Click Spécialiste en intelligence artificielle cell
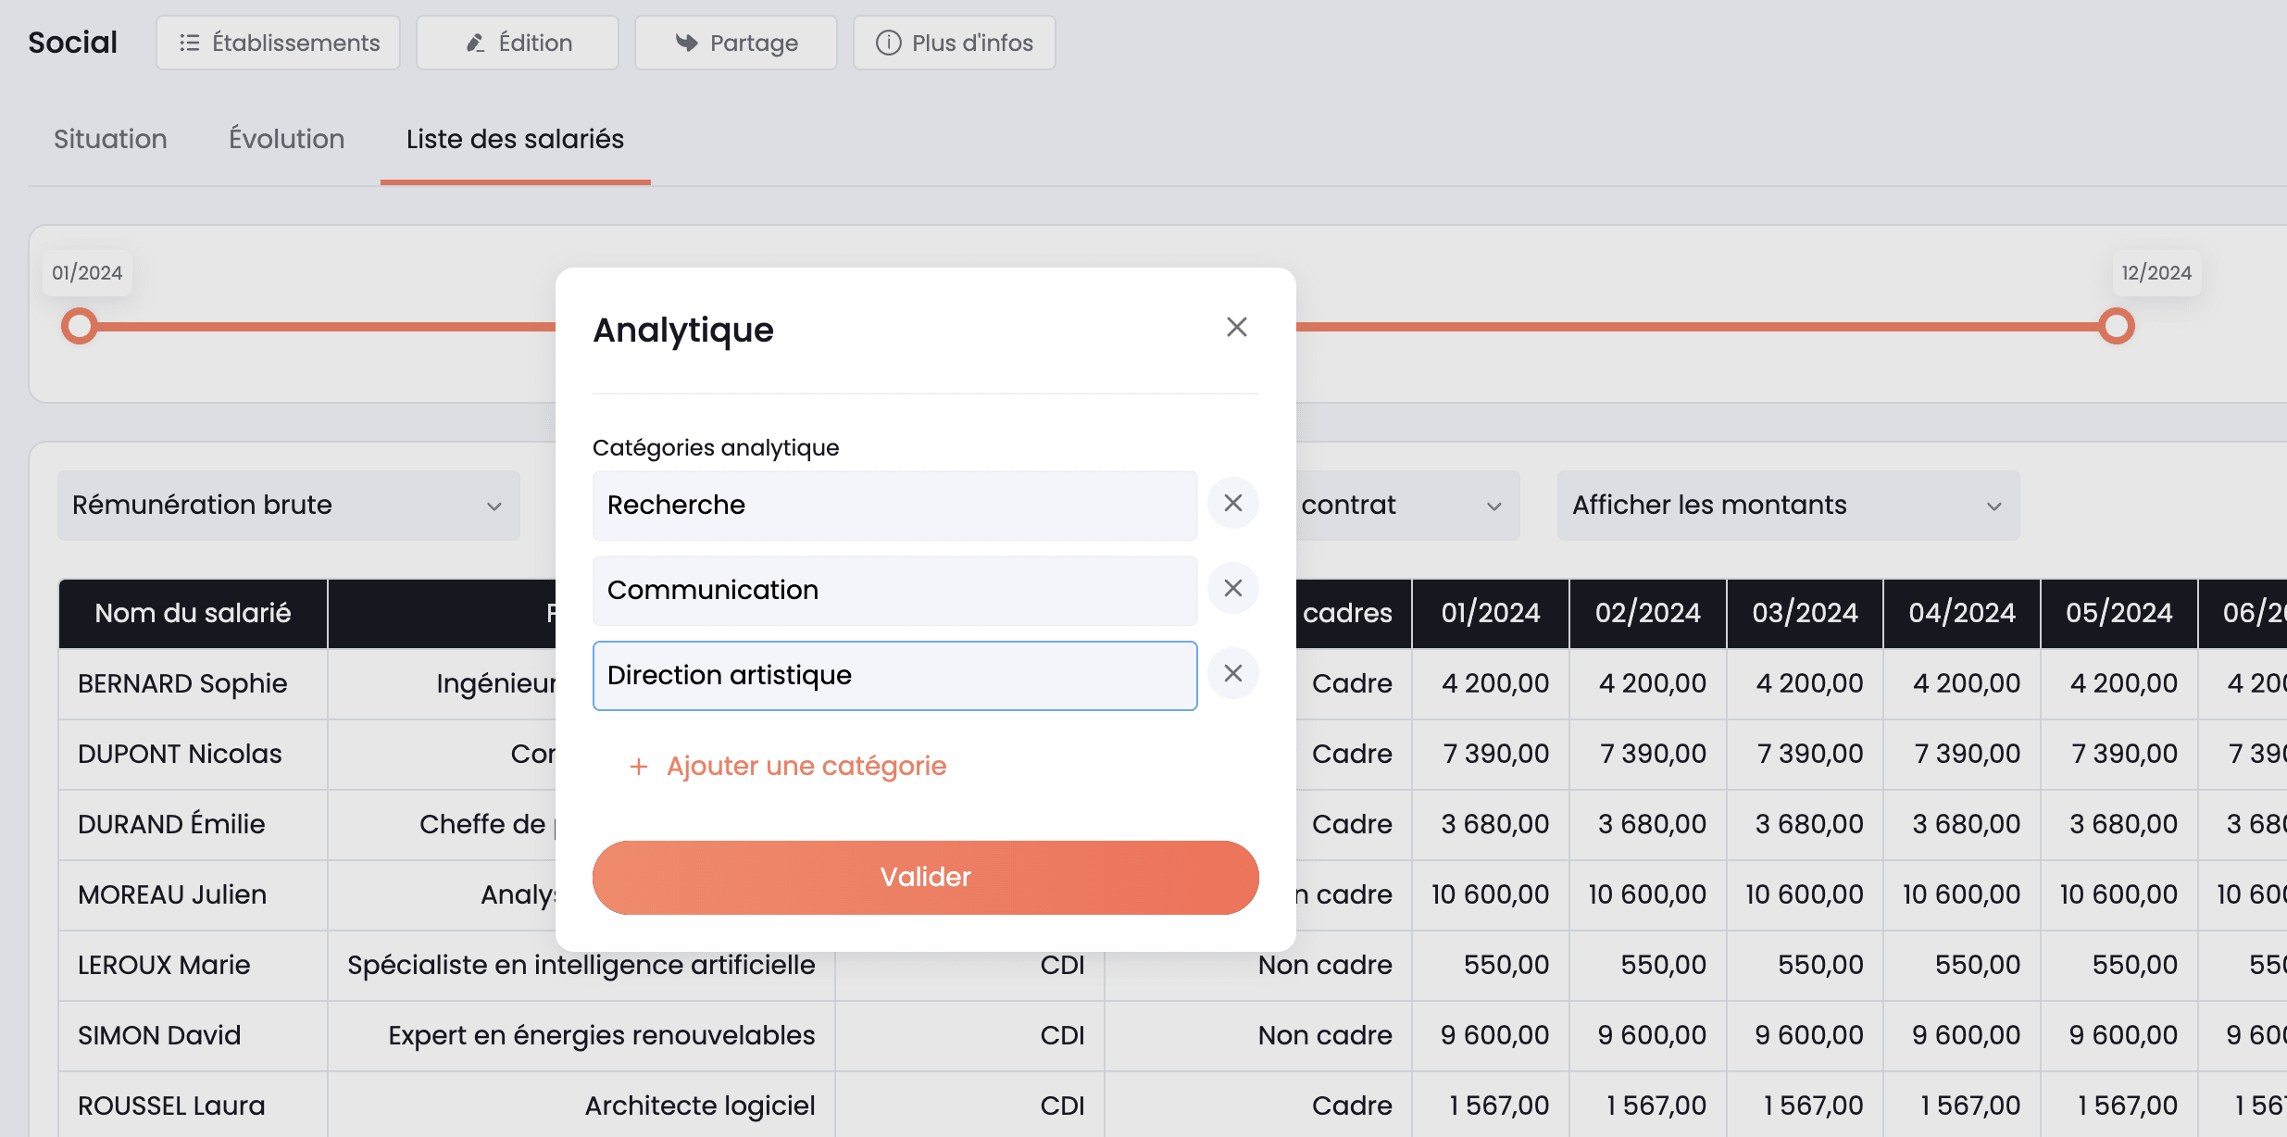Image resolution: width=2287 pixels, height=1137 pixels. (581, 965)
